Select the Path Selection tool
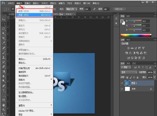157x116 pixels. coord(4,95)
